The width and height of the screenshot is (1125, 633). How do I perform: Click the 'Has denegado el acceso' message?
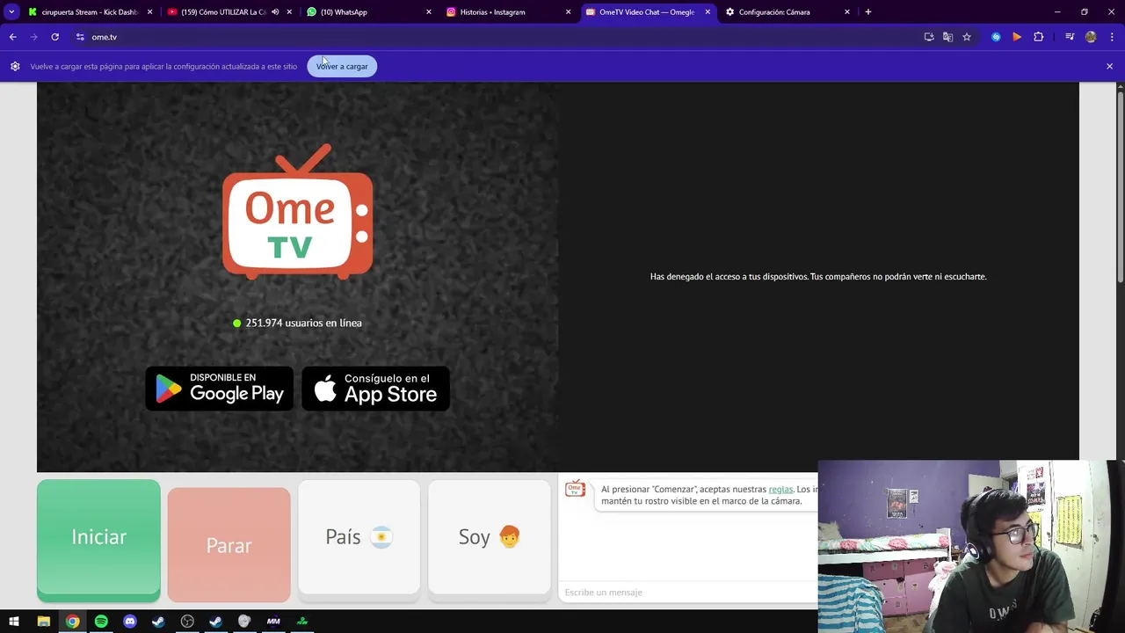click(818, 277)
